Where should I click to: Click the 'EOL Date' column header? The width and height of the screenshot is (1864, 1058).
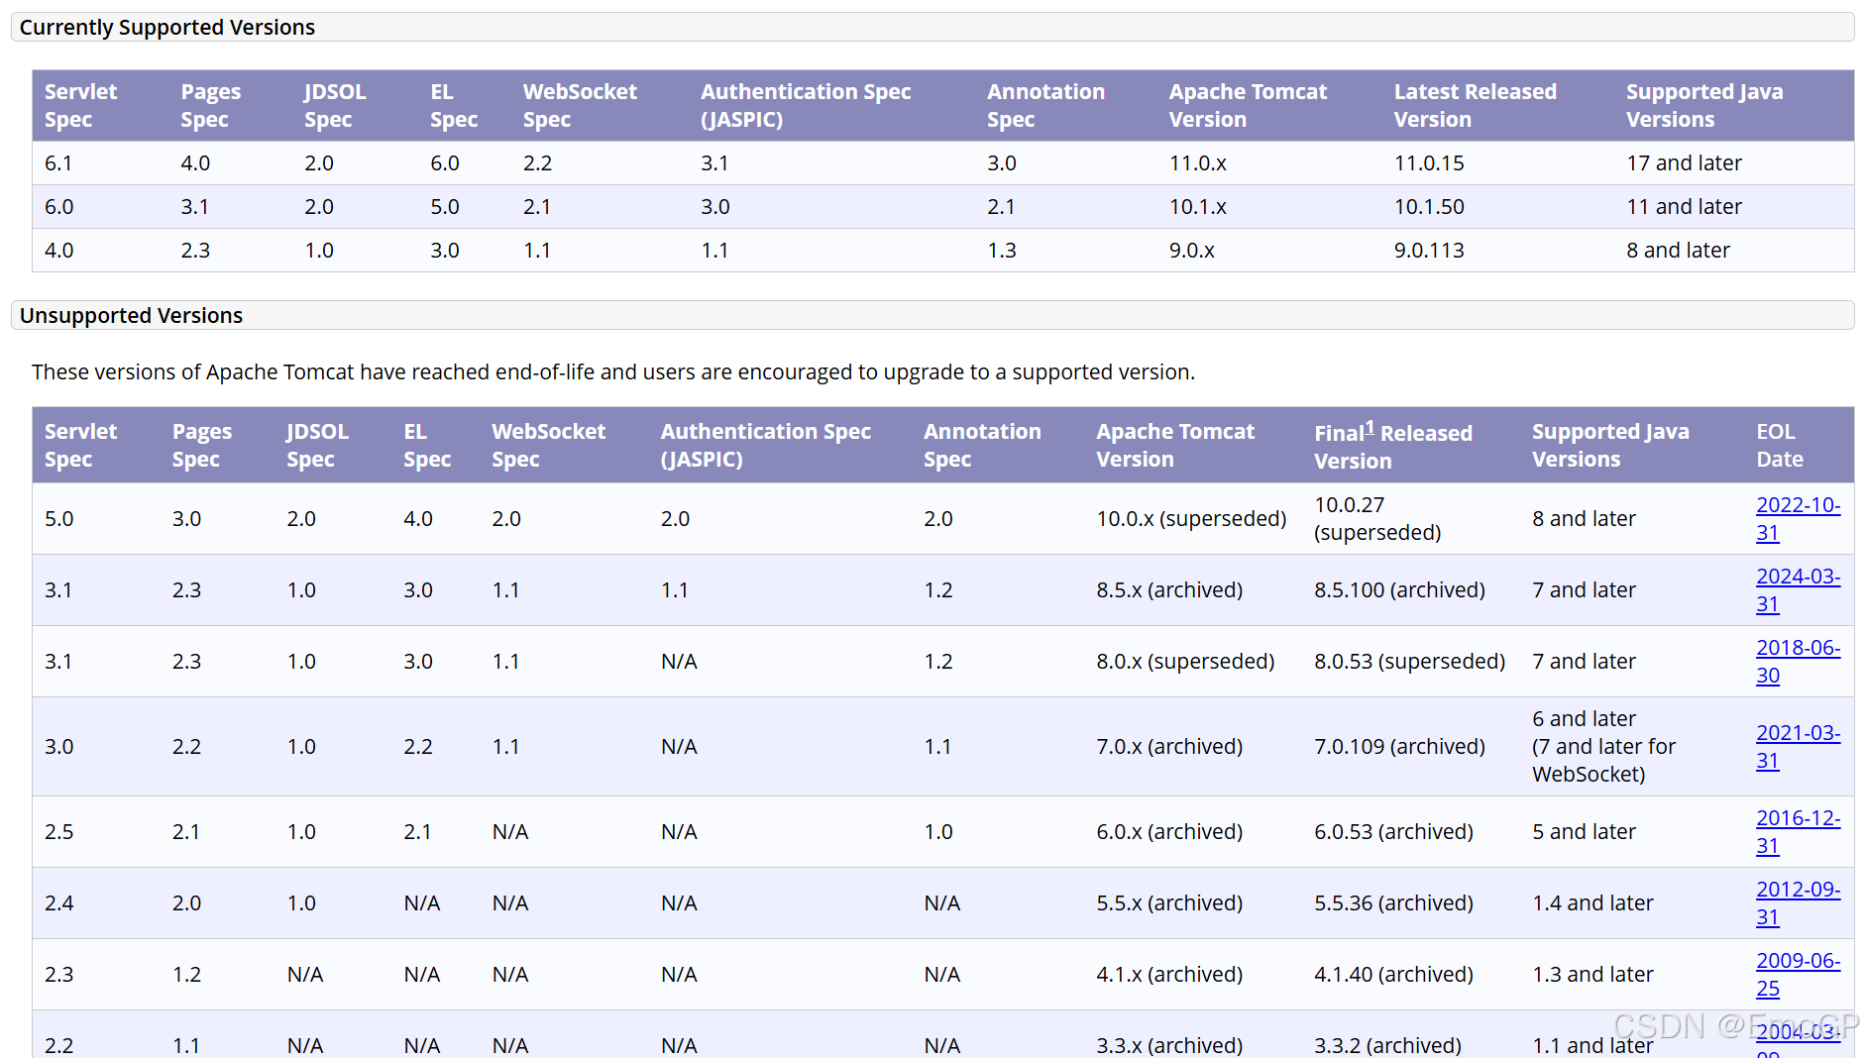(x=1780, y=446)
